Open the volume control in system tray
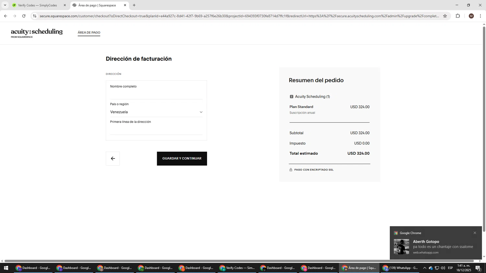 tap(443, 268)
